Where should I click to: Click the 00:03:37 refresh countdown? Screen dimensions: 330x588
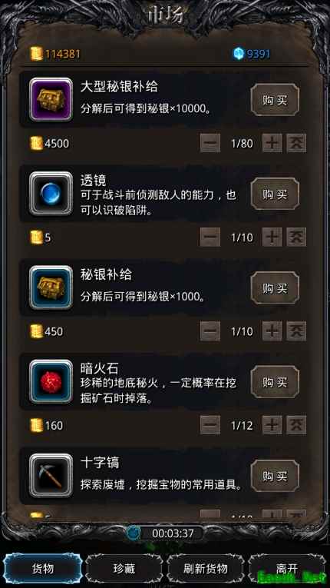pyautogui.click(x=172, y=533)
